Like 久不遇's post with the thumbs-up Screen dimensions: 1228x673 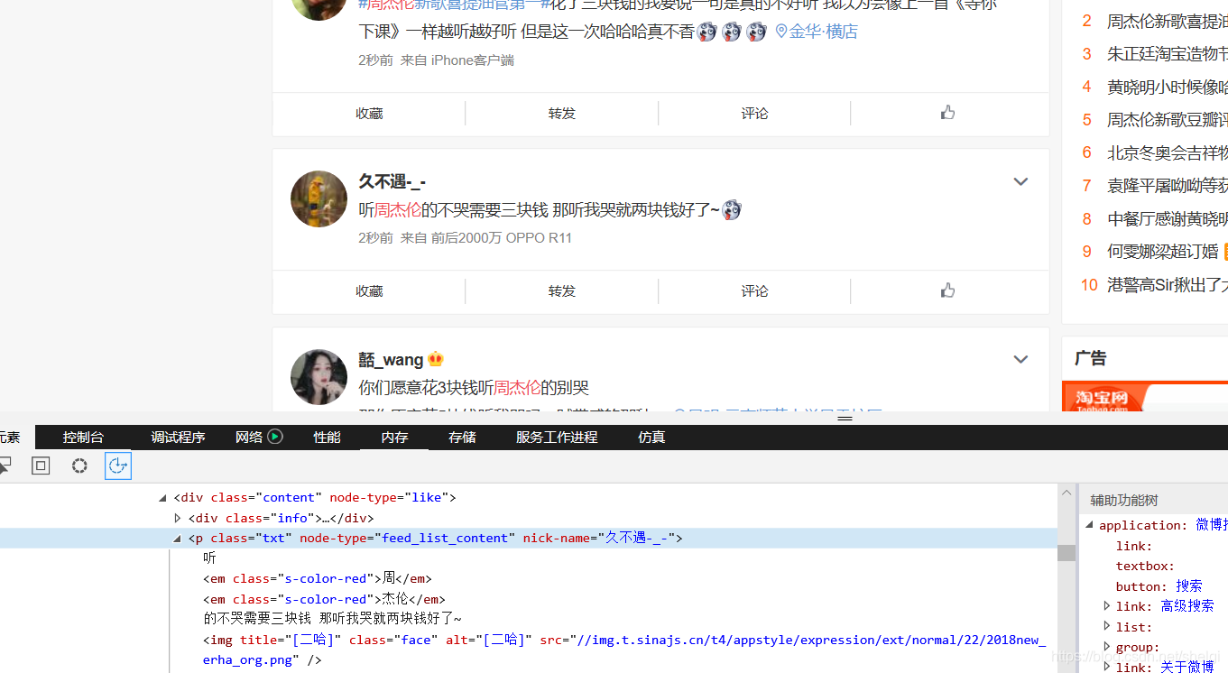(x=947, y=290)
